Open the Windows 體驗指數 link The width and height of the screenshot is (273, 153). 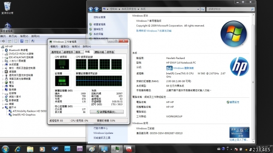(183, 68)
